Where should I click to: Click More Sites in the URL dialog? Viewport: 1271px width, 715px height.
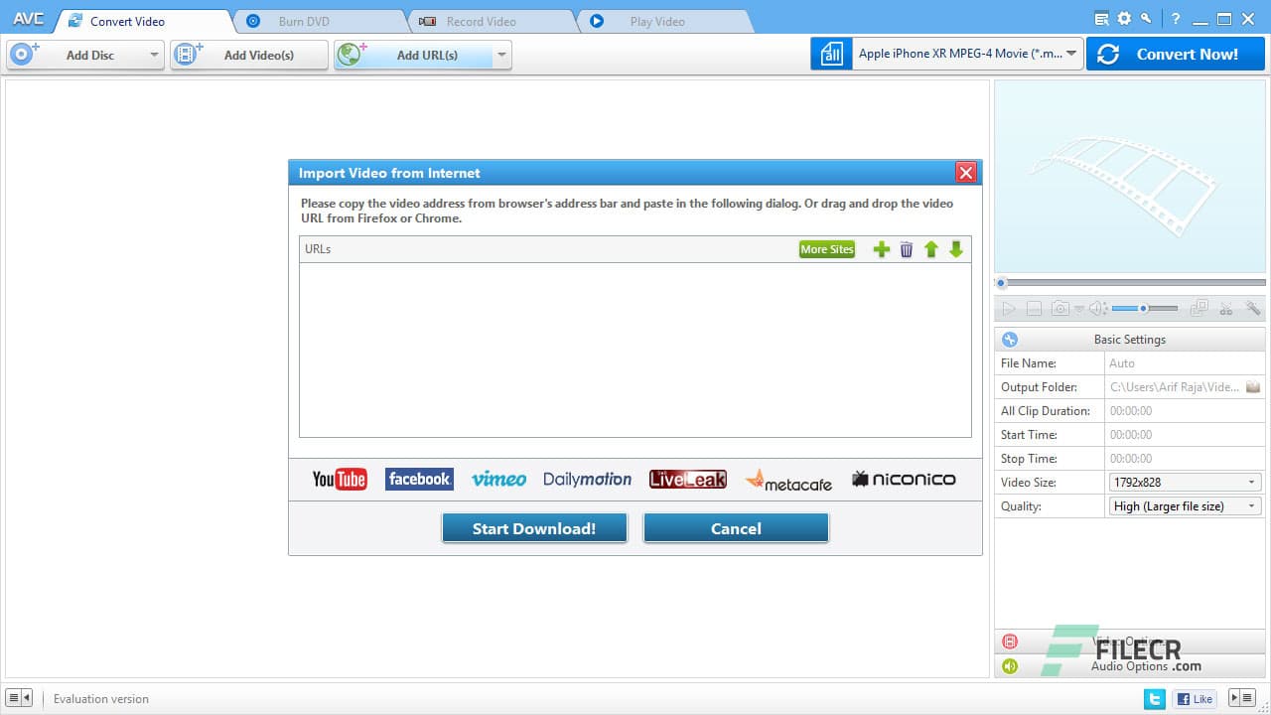(826, 249)
